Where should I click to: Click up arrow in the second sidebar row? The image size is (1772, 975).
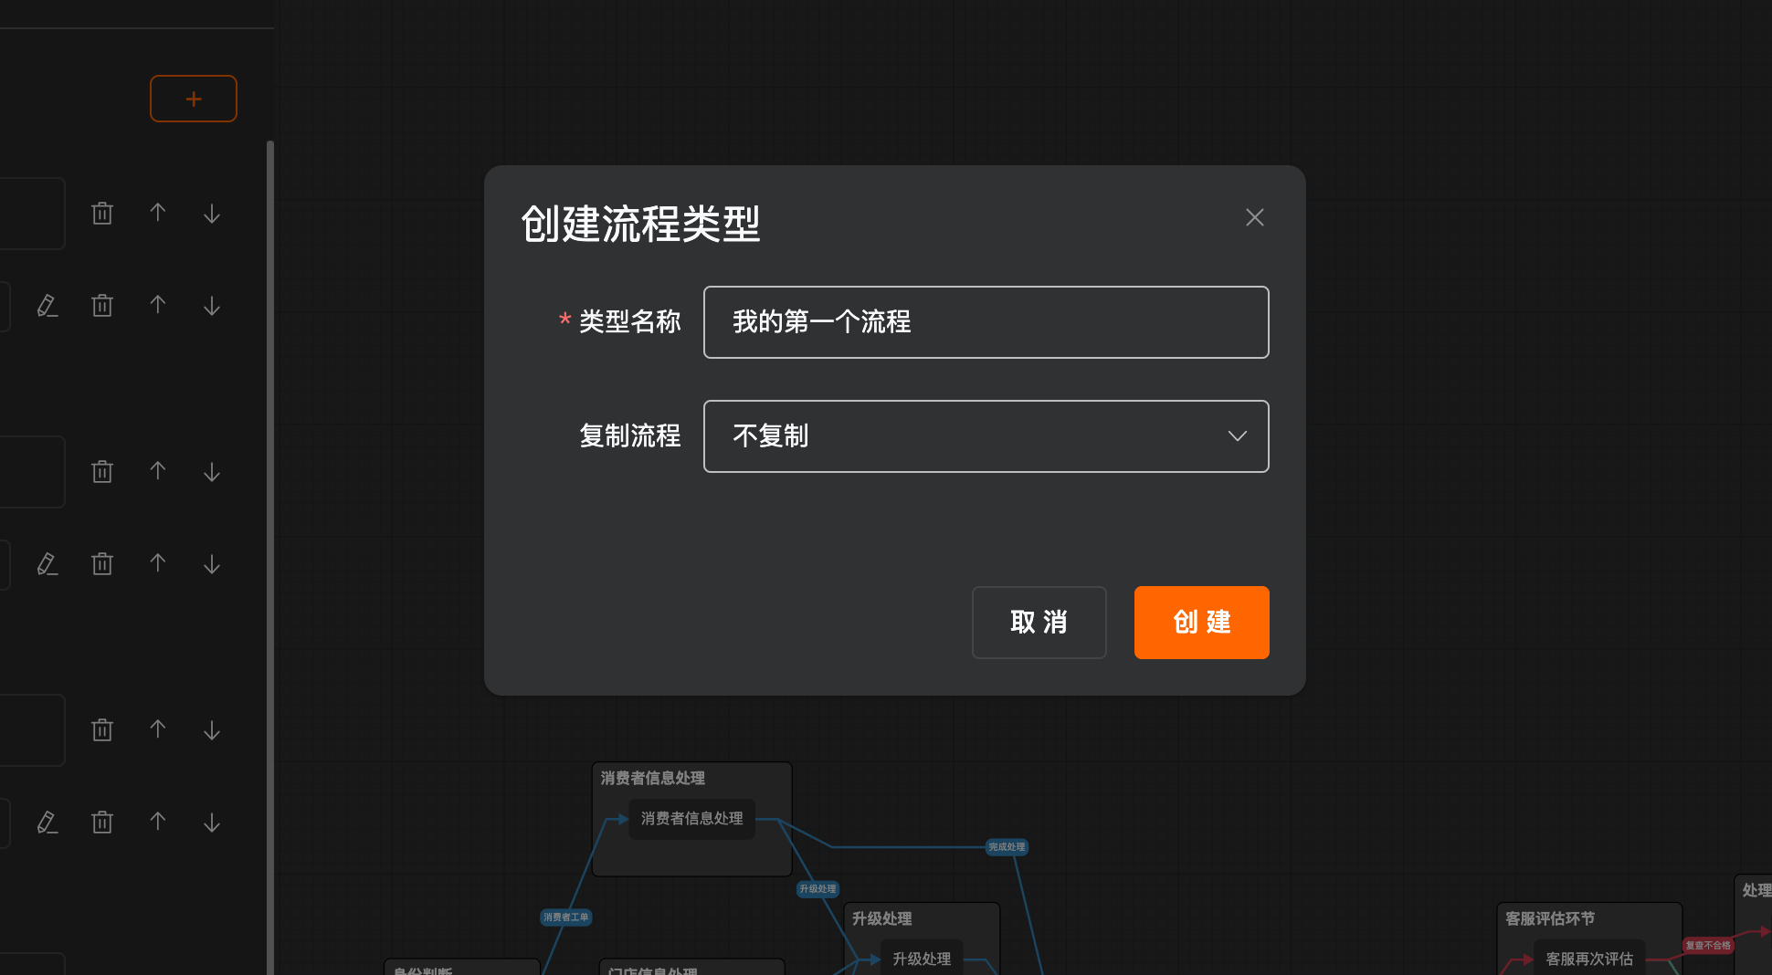point(158,305)
